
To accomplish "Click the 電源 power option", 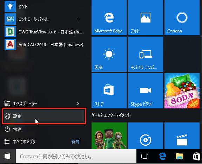I will [x=44, y=129].
